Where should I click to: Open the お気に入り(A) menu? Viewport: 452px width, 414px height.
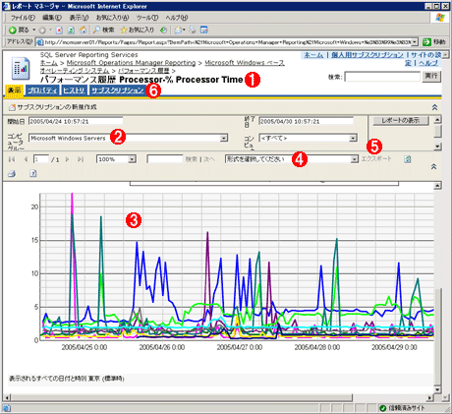click(112, 18)
